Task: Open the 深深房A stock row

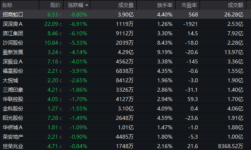Action: [x=126, y=24]
